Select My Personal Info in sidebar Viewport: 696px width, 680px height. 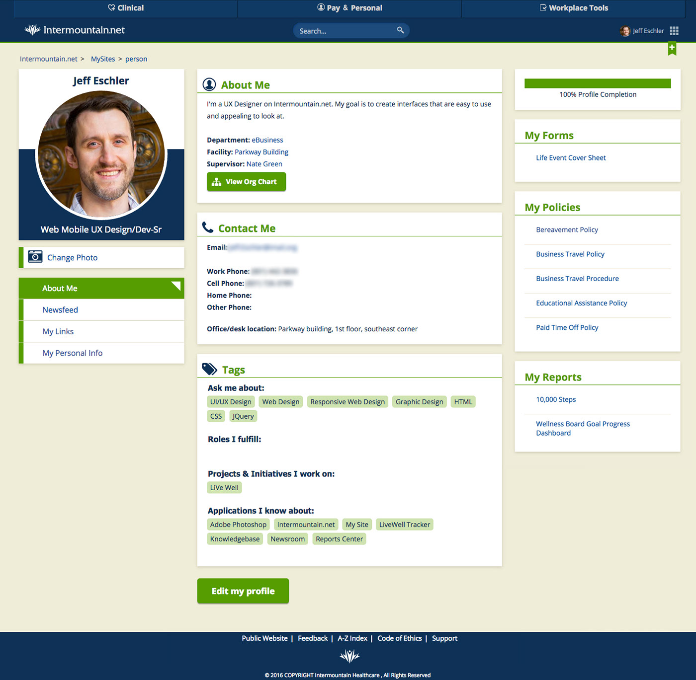(x=73, y=353)
